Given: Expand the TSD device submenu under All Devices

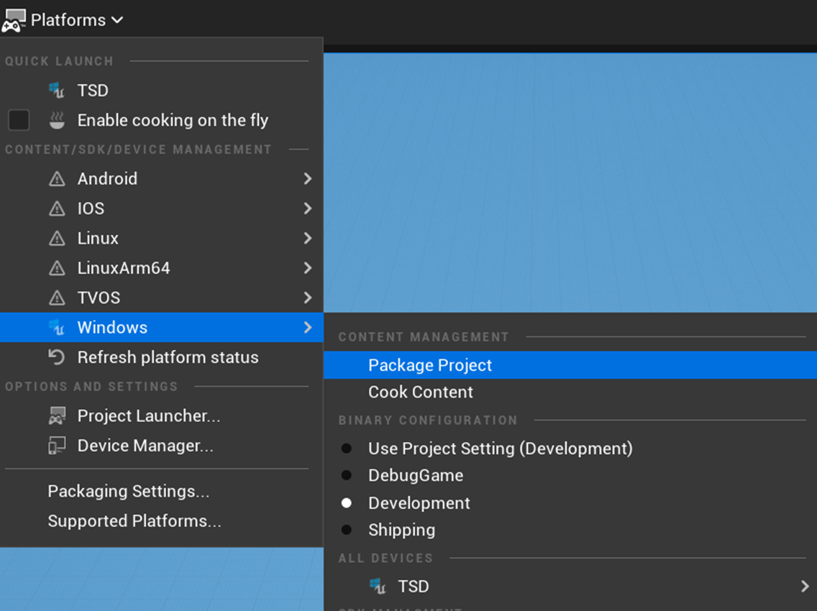Looking at the screenshot, I should [x=804, y=587].
